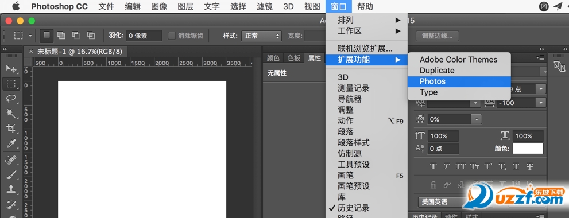Select the Clone Stamp tool
The width and height of the screenshot is (569, 218).
[x=11, y=189]
